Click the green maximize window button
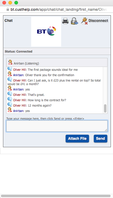This screenshot has height=198, width=113. [x=16, y=3]
